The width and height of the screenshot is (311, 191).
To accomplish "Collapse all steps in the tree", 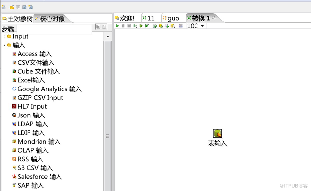I will (x=104, y=27).
